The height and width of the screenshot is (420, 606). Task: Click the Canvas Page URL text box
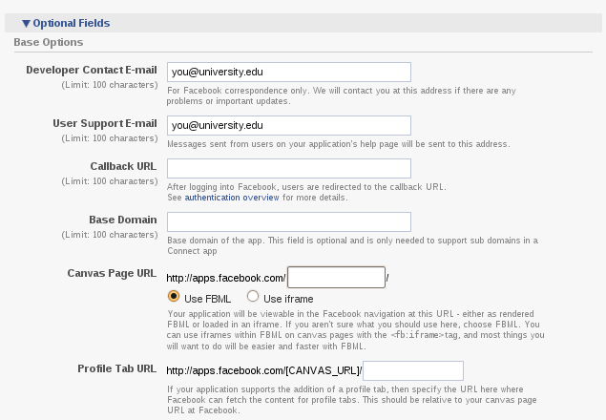click(336, 278)
